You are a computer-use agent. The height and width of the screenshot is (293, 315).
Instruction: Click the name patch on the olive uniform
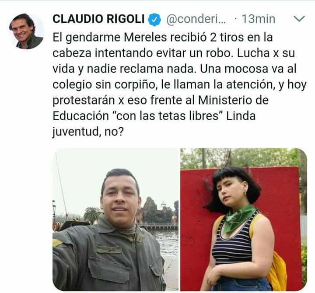(109, 249)
